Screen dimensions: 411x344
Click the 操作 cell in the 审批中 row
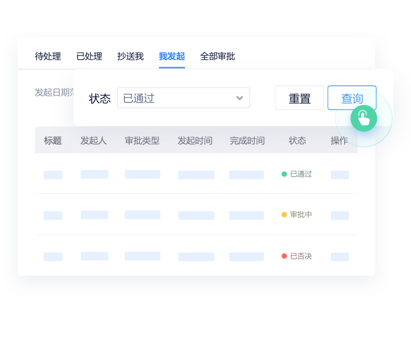coord(340,216)
